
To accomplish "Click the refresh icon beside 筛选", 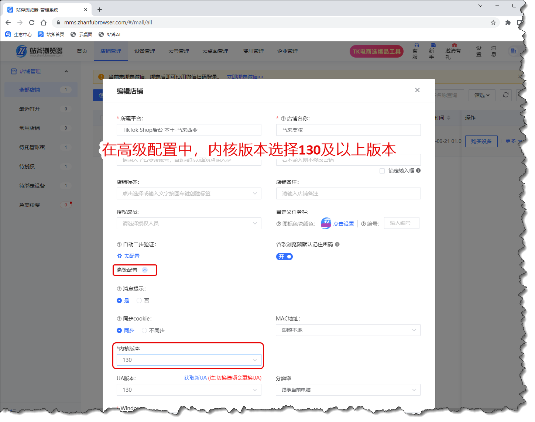I will 505,95.
